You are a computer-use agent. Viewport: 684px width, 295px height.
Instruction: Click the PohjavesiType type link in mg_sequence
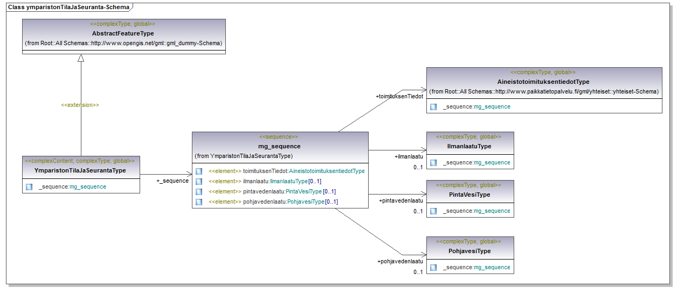tap(306, 202)
